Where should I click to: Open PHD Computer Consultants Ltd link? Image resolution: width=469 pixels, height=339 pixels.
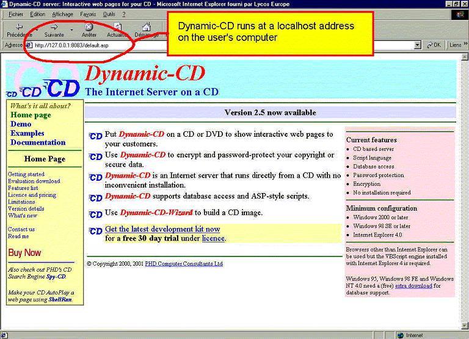coord(184,264)
